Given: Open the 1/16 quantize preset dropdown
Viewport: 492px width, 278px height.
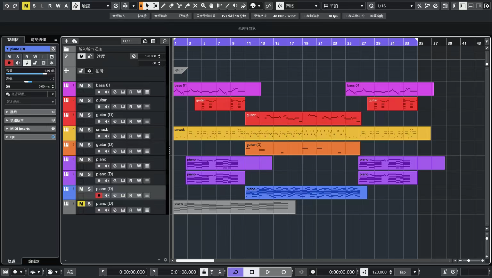Looking at the screenshot, I should point(395,6).
